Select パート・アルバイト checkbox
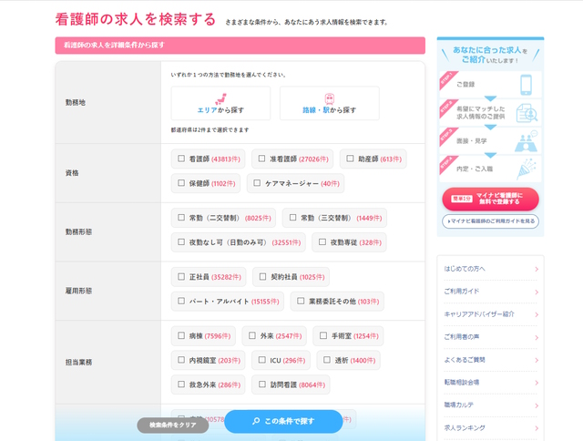 181,302
